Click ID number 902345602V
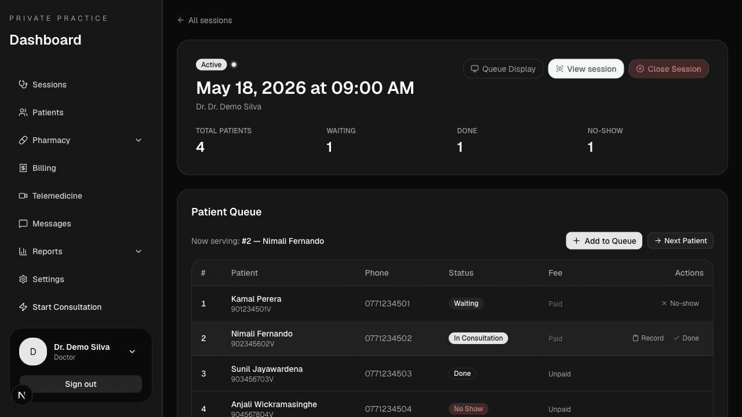742x417 pixels. pos(253,344)
